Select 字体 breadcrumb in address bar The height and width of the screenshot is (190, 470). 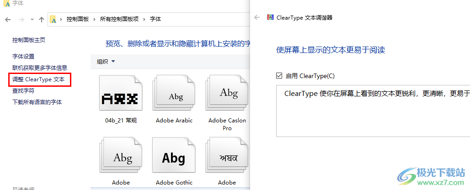tap(155, 19)
